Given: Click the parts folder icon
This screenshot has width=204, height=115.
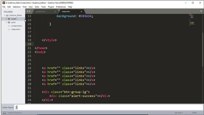Looking at the screenshot, I should point(9,22).
